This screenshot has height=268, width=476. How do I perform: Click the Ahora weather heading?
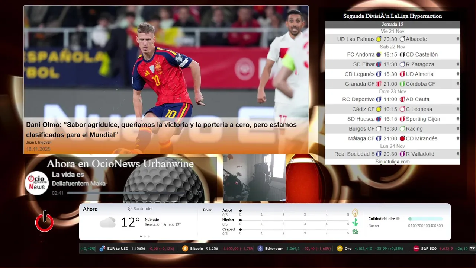90,209
